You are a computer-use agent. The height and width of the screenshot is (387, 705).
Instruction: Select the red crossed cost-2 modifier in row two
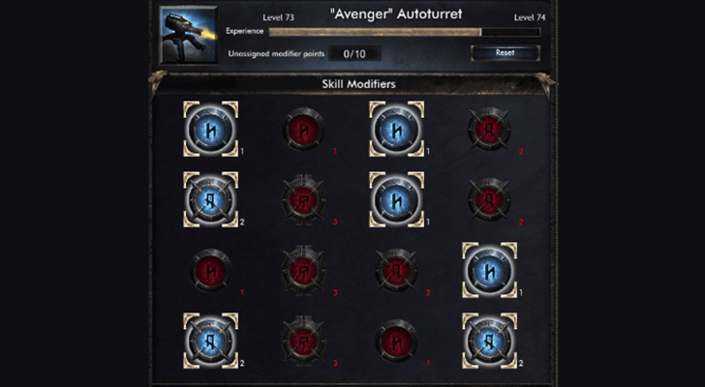pyautogui.click(x=489, y=199)
